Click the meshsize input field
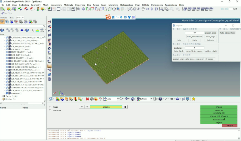The height and width of the screenshot is (141, 241). click(194, 48)
